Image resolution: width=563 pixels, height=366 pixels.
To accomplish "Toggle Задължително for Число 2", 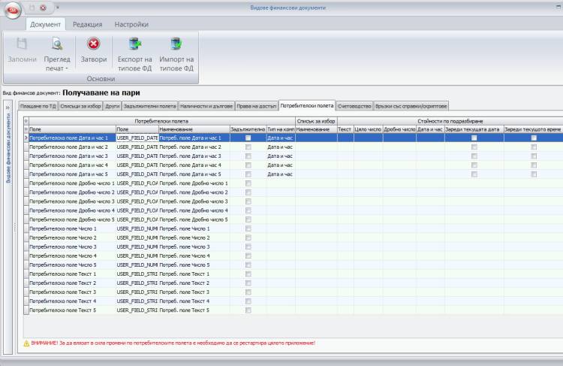I will point(248,237).
